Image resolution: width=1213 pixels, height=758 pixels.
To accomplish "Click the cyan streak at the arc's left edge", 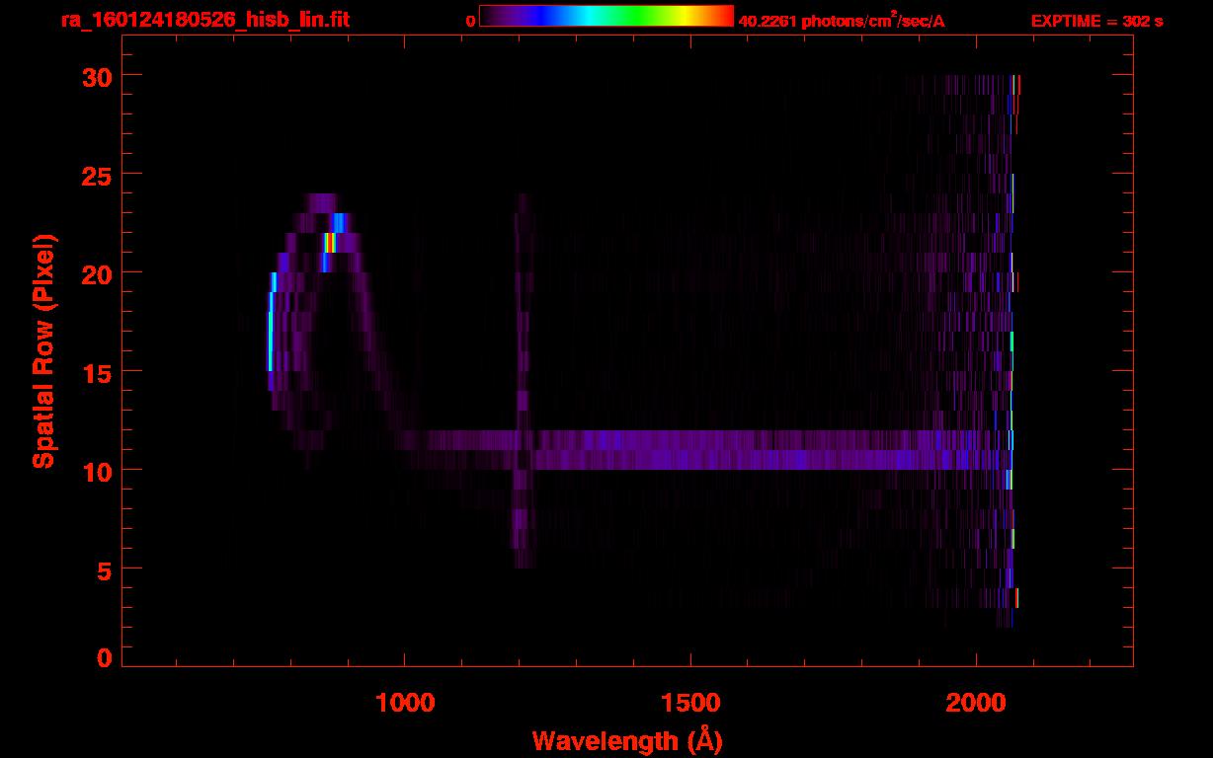I will (x=270, y=331).
